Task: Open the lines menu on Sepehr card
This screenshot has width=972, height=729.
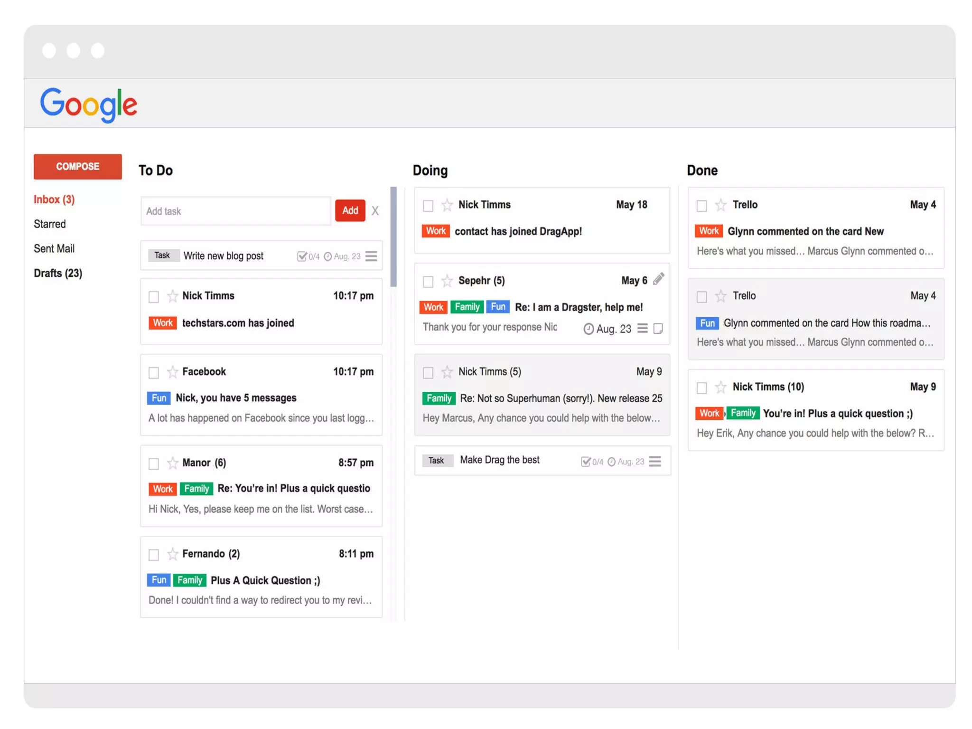Action: tap(642, 328)
